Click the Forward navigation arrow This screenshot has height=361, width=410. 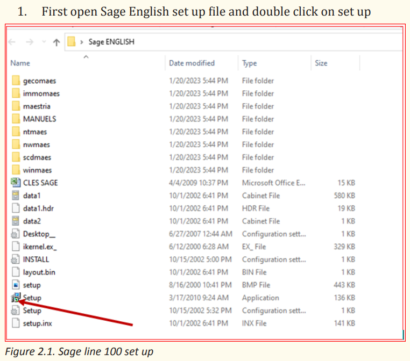click(30, 42)
